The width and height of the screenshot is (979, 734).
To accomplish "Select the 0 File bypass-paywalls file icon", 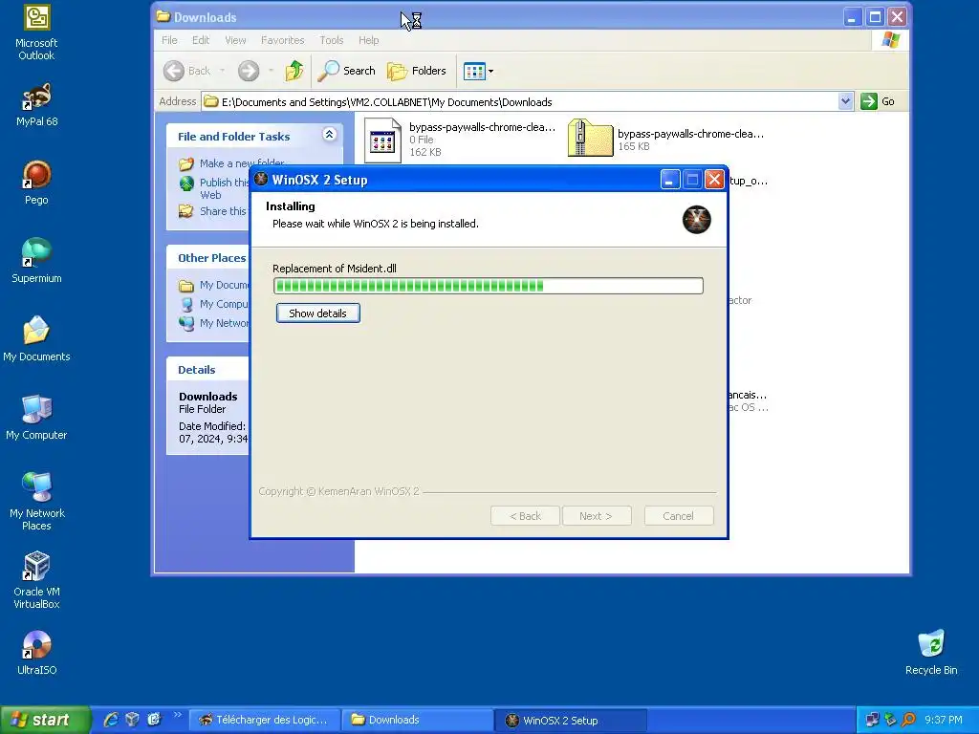I will [382, 140].
